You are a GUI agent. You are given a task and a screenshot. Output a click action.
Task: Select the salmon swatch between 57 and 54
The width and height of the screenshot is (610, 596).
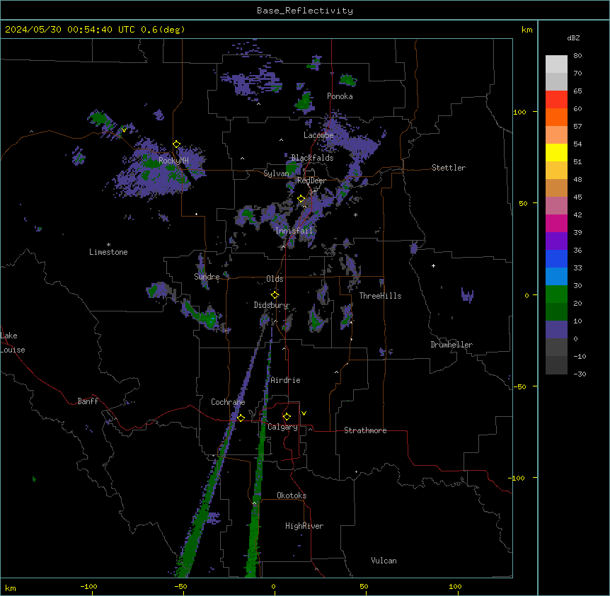pos(556,135)
